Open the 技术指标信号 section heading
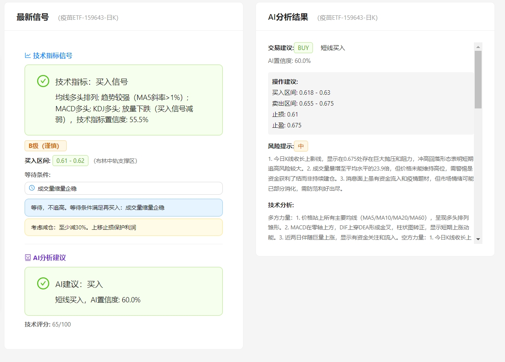Screen dimensions: 505x362 pyautogui.click(x=52, y=56)
